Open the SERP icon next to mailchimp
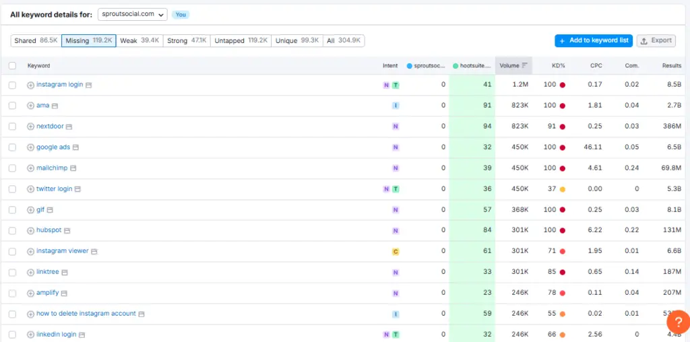Viewport: 690px width, 342px height. pyautogui.click(x=73, y=168)
